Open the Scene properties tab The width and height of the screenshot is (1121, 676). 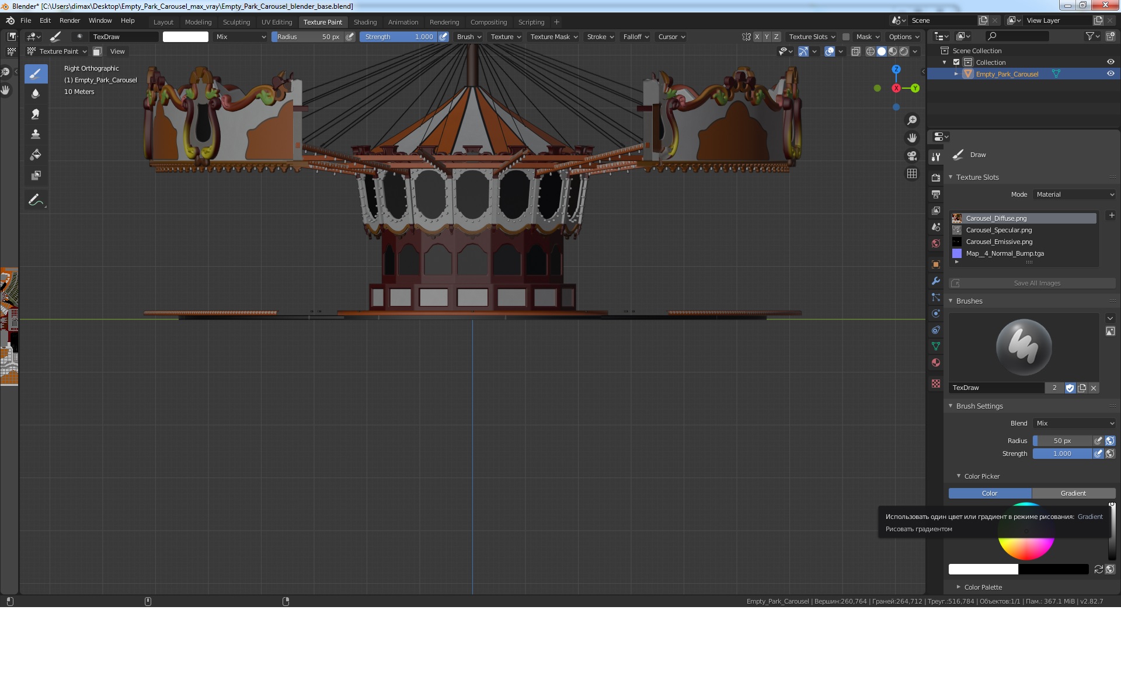(936, 227)
